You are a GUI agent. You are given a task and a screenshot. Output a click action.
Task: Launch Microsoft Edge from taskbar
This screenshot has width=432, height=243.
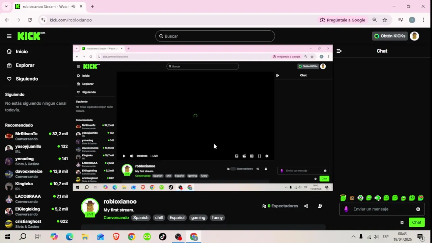pyautogui.click(x=70, y=237)
